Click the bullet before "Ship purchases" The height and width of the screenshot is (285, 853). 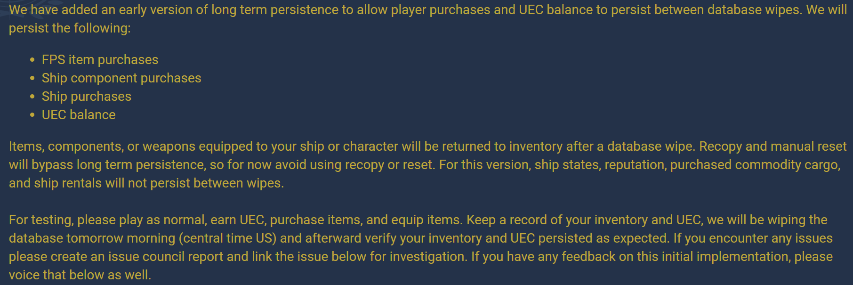point(32,97)
